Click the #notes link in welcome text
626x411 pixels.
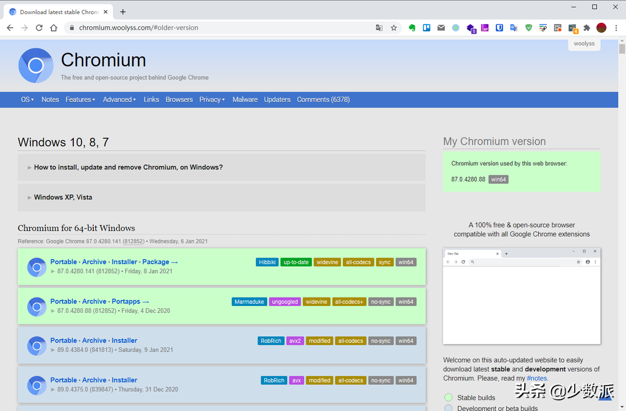coord(537,378)
